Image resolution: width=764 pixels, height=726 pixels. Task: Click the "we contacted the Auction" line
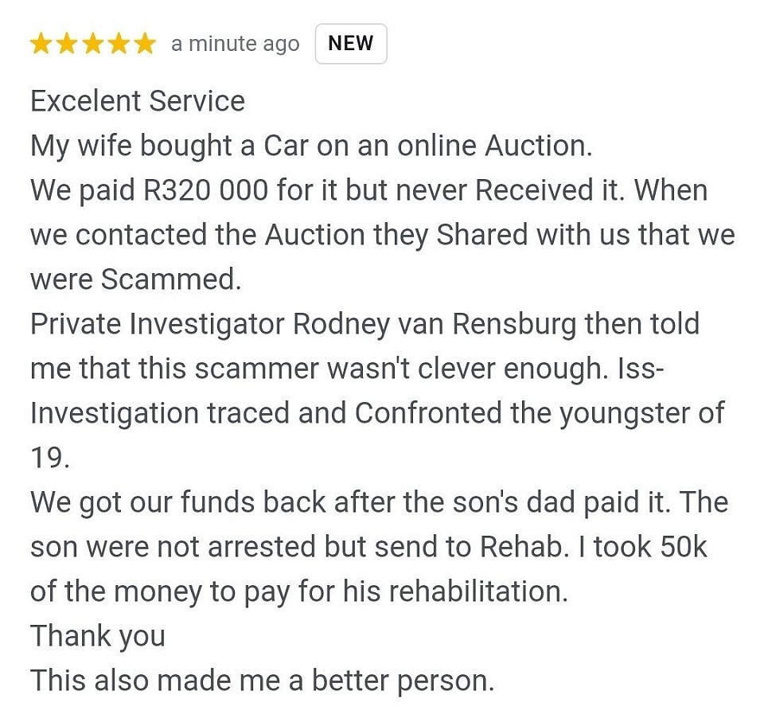(x=382, y=235)
